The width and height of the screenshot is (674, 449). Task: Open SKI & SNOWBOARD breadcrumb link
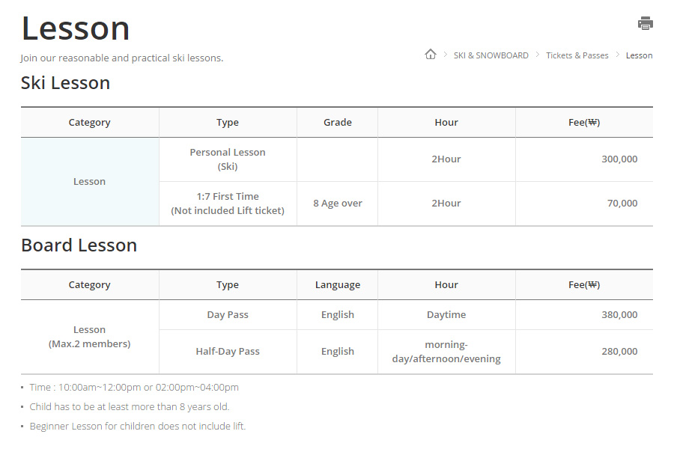pyautogui.click(x=491, y=55)
